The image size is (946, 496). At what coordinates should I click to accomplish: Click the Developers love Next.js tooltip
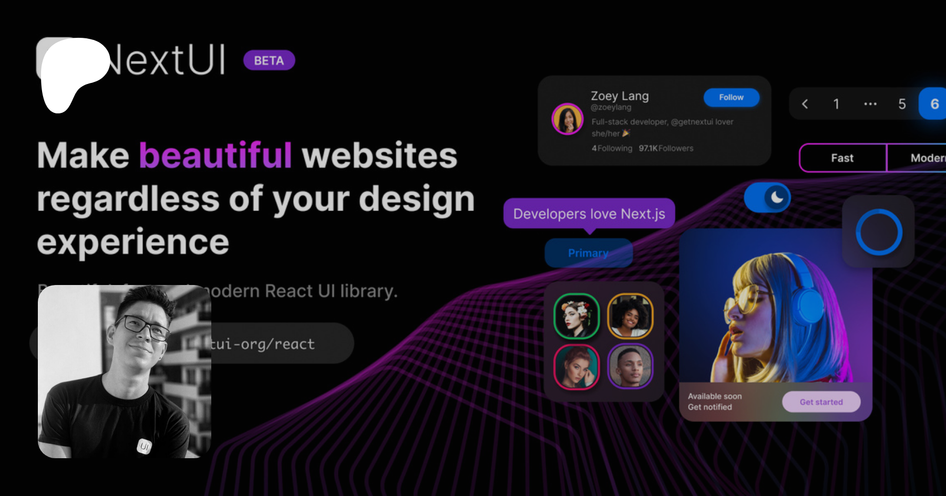589,214
